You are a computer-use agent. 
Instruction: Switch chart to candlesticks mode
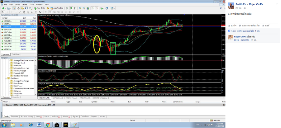click(x=71, y=8)
